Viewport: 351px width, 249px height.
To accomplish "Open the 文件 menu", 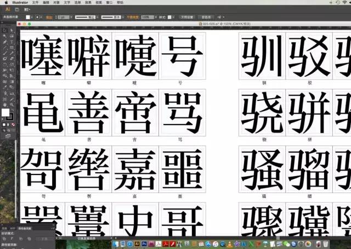I will pos(35,3).
